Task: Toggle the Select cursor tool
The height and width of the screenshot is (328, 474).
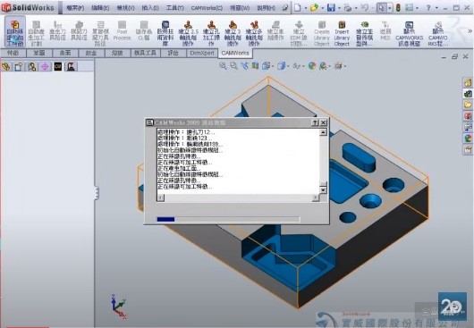Action: (x=382, y=8)
